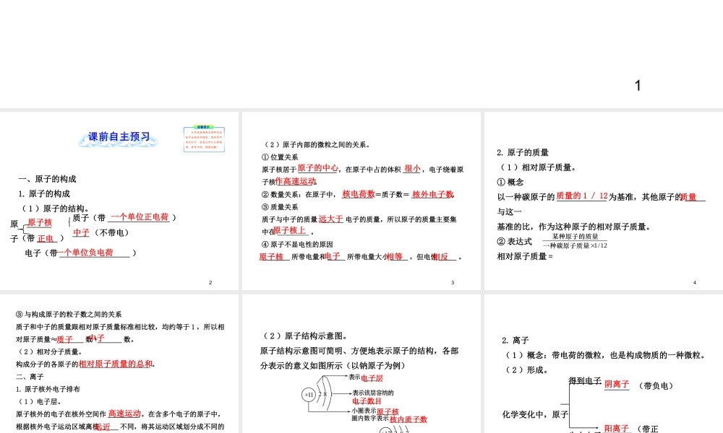
Task: Click the red answer 中子 before （不带电）
Action: (x=81, y=233)
